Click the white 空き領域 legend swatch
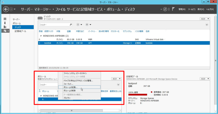This screenshot has width=218, height=114. click(x=152, y=95)
